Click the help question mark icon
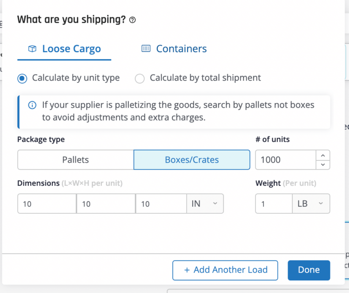The height and width of the screenshot is (293, 349). 133,20
